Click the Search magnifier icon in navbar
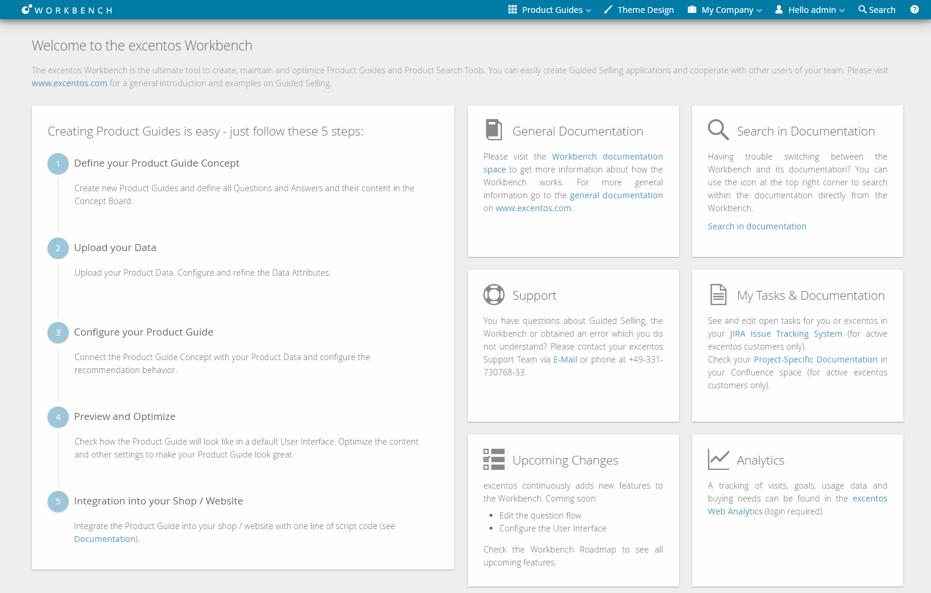931x593 pixels. [862, 9]
